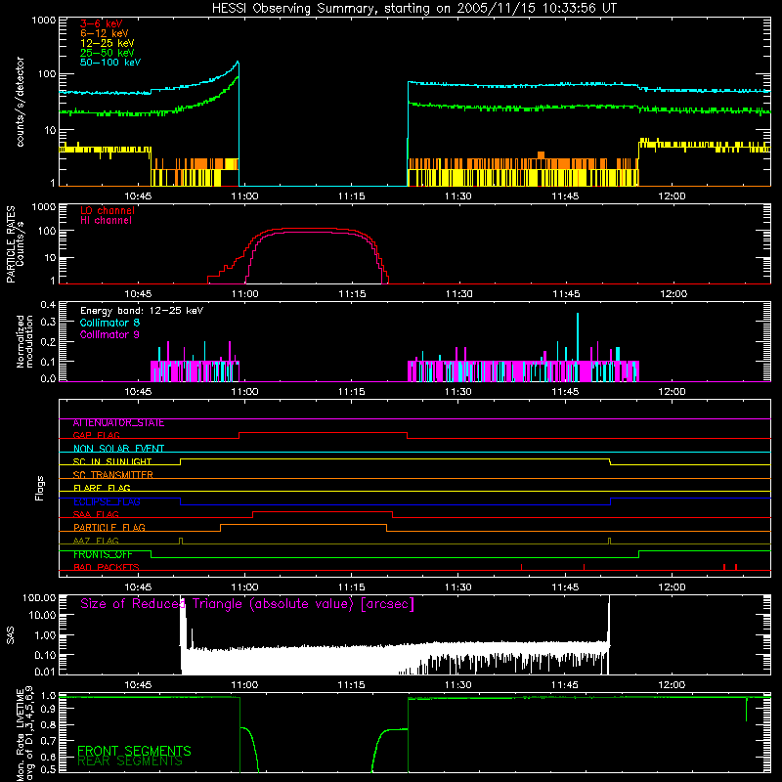Select the REAR SEGMENTS legend label
782x782 pixels.
tap(130, 761)
